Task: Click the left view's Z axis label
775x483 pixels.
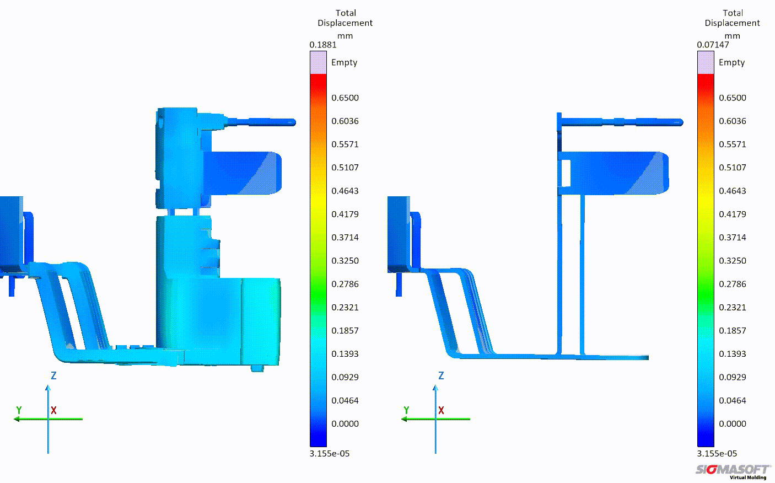Action: click(53, 375)
